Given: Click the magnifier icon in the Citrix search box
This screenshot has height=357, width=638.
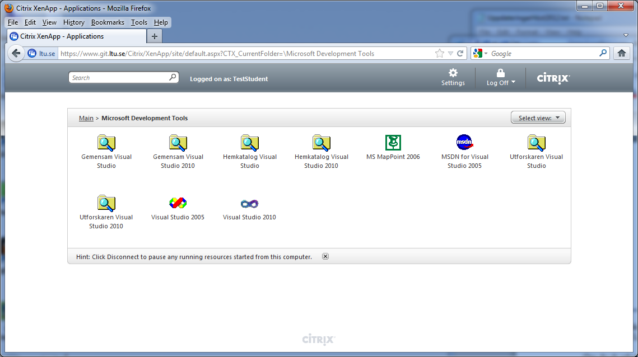Looking at the screenshot, I should [x=173, y=77].
